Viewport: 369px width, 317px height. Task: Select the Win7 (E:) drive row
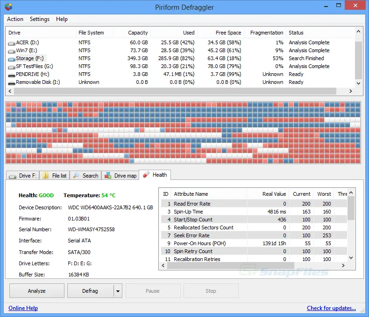pos(180,50)
